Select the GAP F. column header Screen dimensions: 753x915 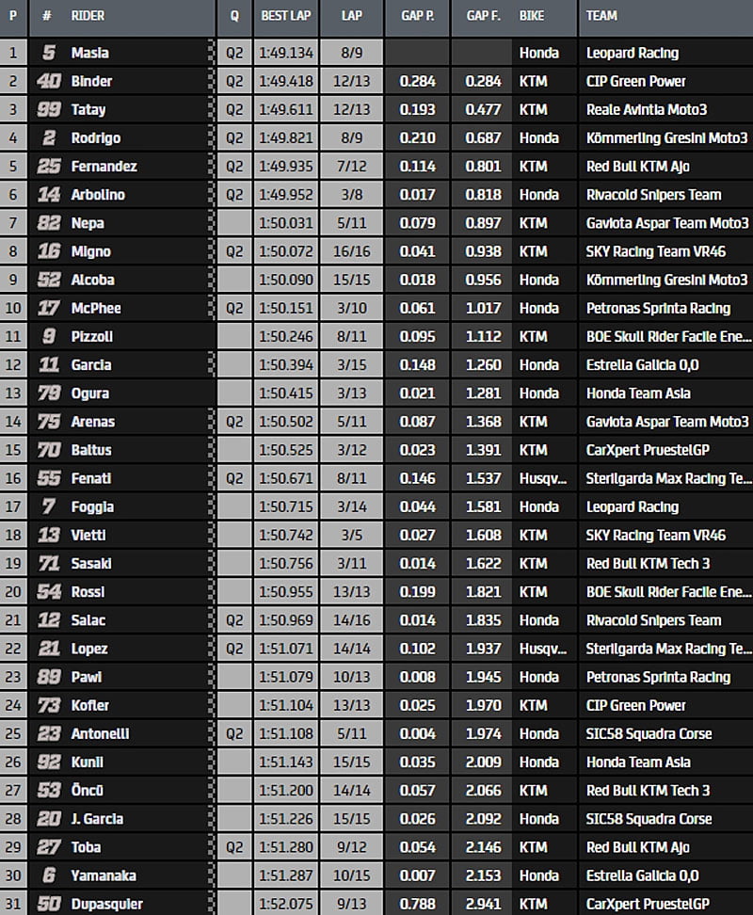(x=482, y=16)
